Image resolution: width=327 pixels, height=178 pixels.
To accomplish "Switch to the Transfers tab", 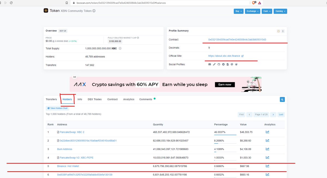I will [51, 99].
